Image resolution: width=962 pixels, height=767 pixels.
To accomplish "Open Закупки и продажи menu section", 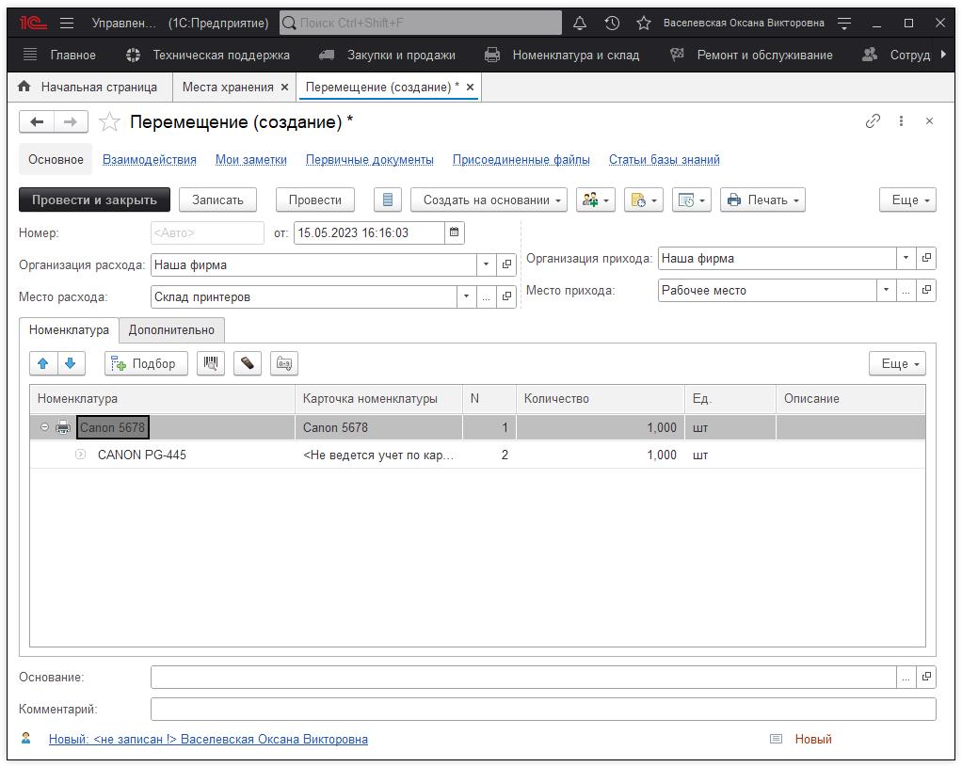I will (x=400, y=55).
